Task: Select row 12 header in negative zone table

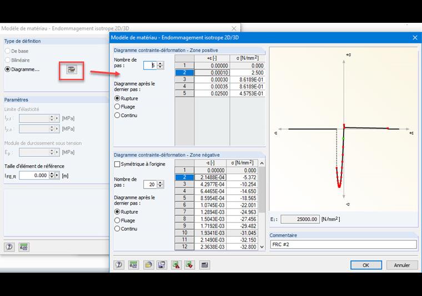Action: pyautogui.click(x=184, y=246)
